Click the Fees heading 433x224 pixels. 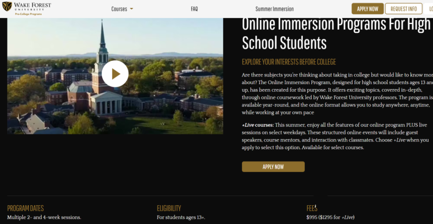click(x=312, y=208)
